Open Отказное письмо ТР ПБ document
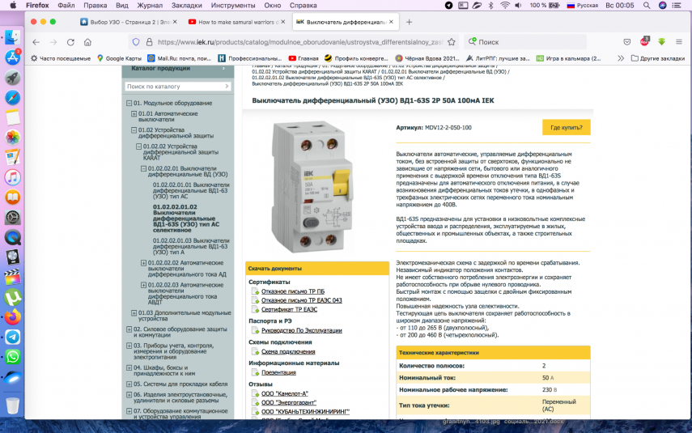This screenshot has height=433, width=692. 293,291
